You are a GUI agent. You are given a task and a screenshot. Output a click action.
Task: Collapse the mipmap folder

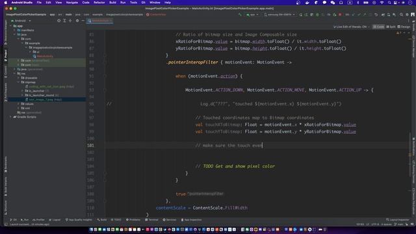(x=19, y=83)
